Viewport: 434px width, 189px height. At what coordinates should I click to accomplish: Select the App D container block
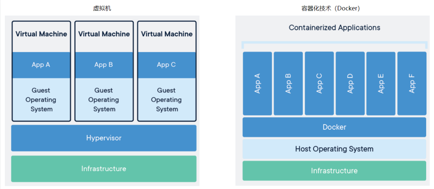(350, 83)
